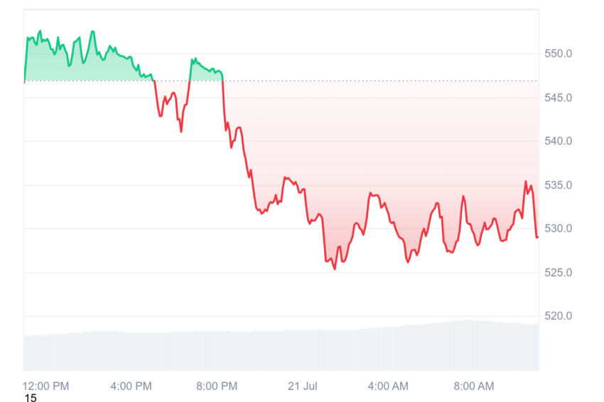Click the 545.0 price axis label

[558, 98]
